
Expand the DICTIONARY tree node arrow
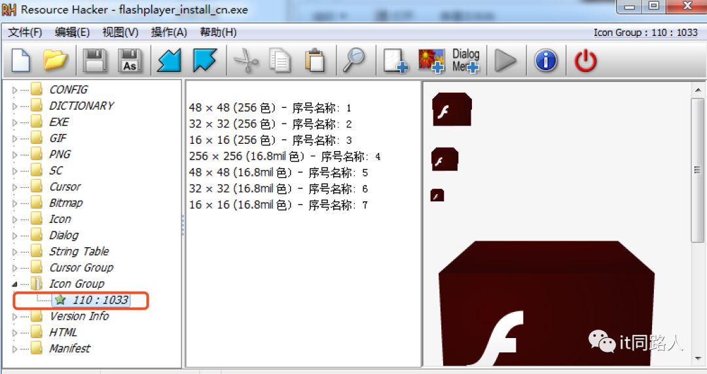click(14, 107)
